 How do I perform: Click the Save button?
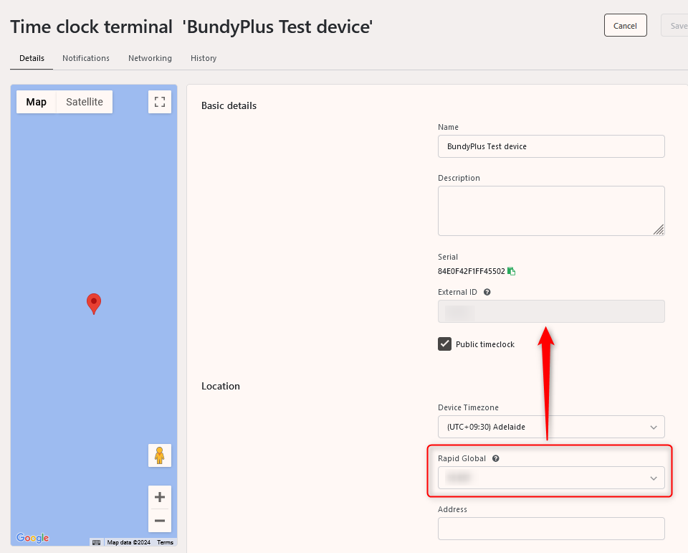coord(675,26)
